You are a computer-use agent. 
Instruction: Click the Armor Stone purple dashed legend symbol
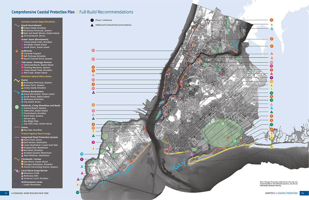tap(17, 40)
